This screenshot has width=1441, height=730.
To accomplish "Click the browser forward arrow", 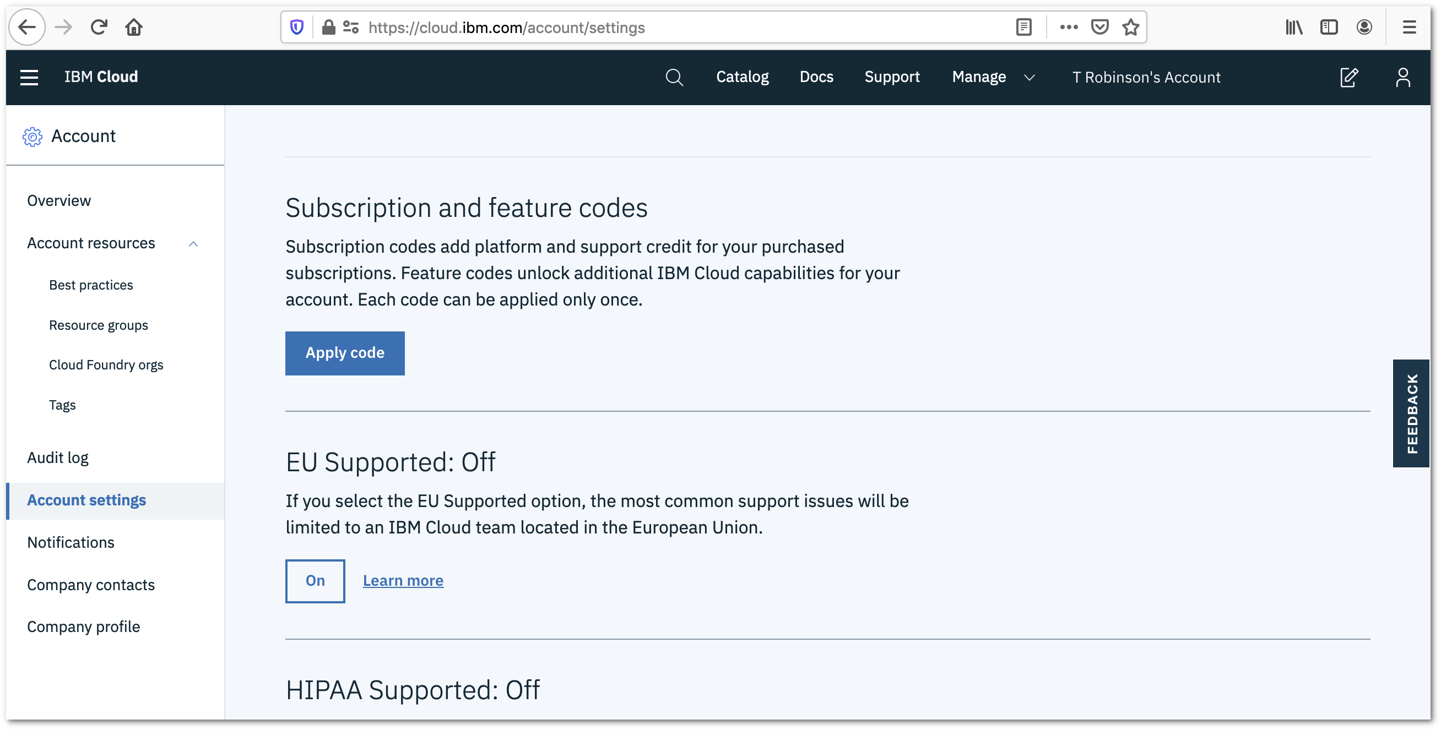I will click(64, 27).
